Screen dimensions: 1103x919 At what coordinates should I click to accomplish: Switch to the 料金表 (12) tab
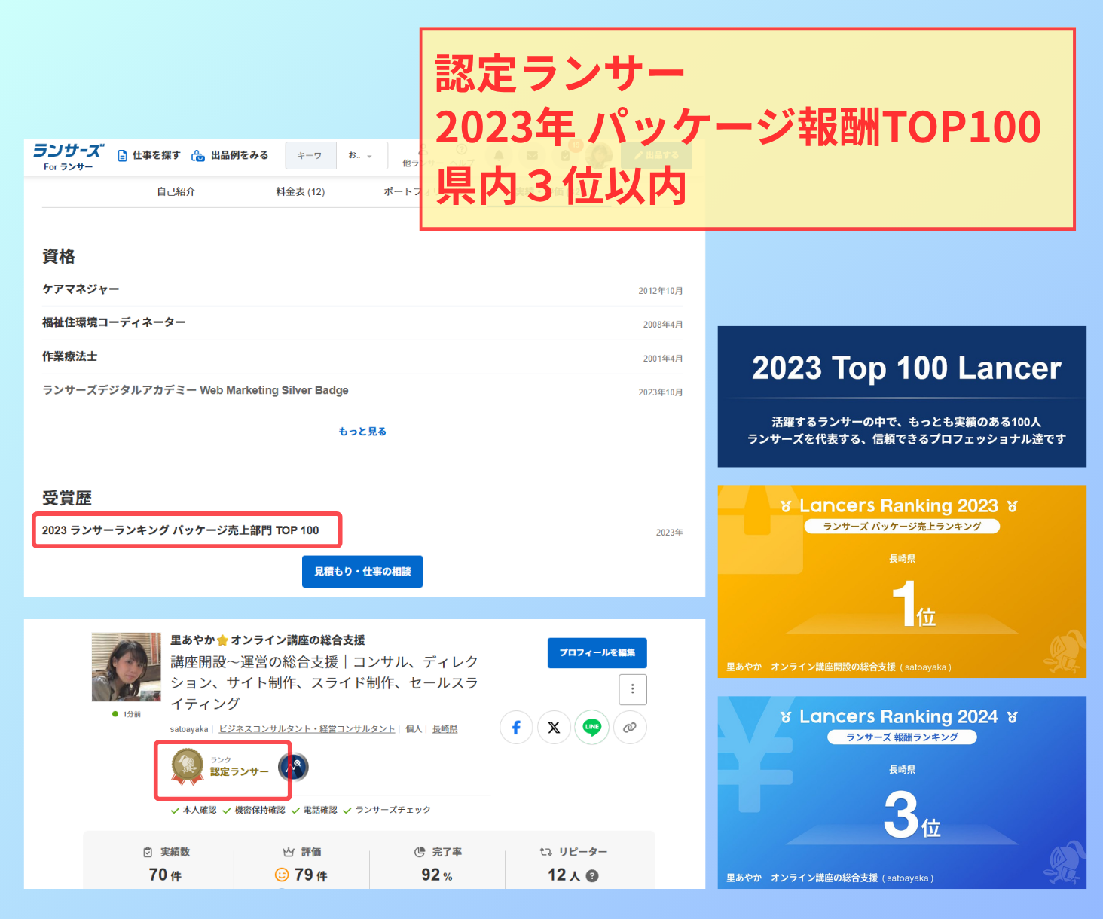point(301,191)
